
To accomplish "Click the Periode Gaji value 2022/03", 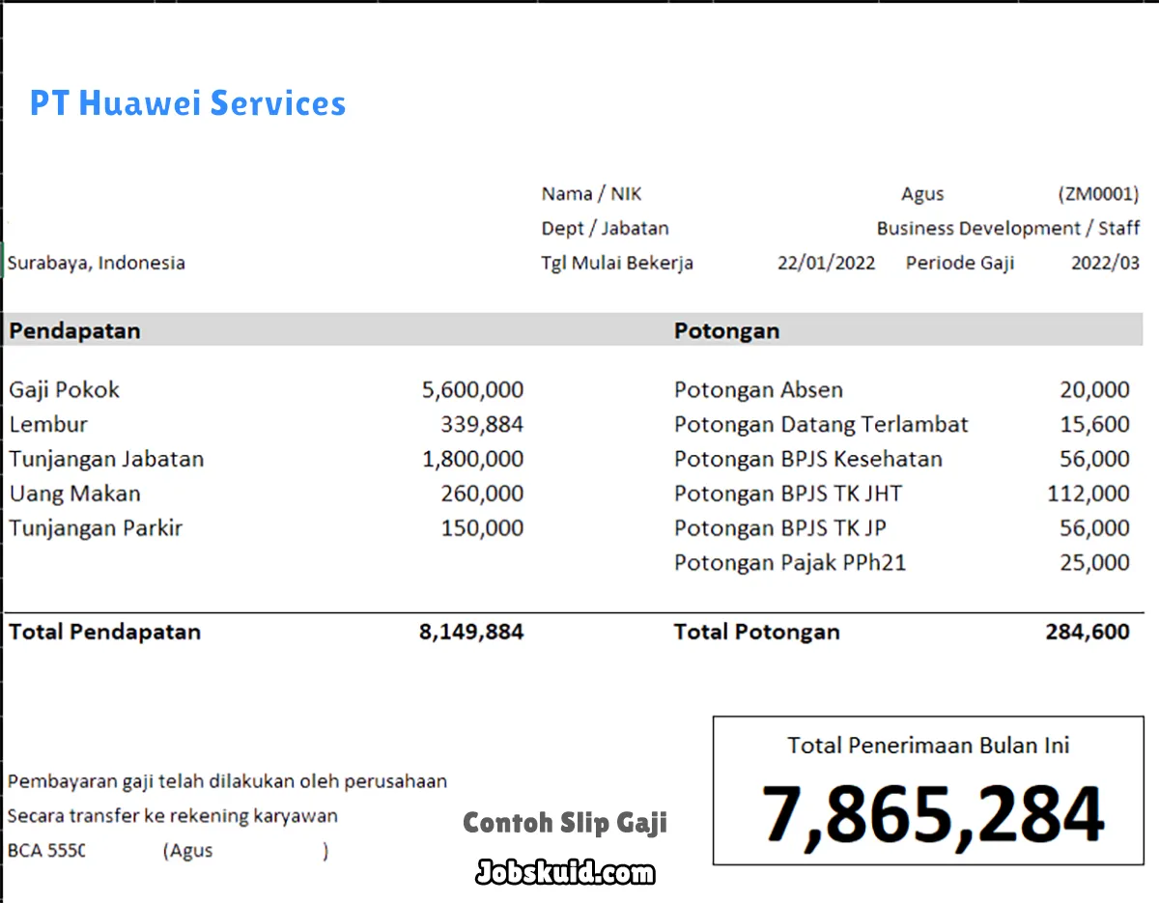I will [x=1106, y=262].
